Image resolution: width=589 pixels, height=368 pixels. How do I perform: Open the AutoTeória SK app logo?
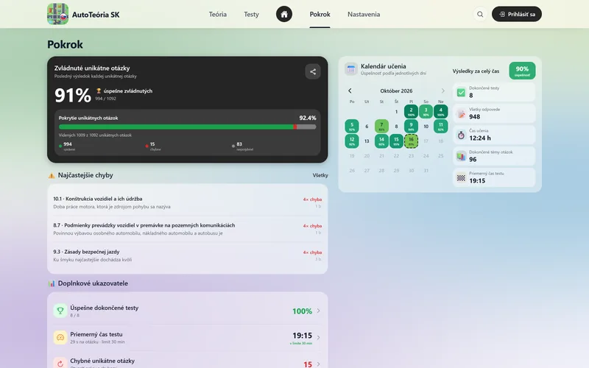coord(58,14)
